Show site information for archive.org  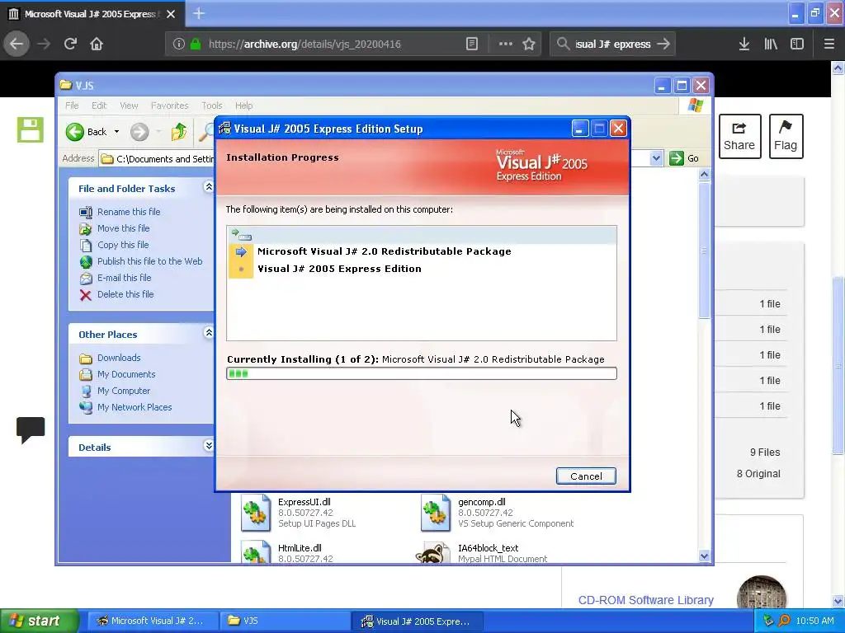click(x=178, y=45)
